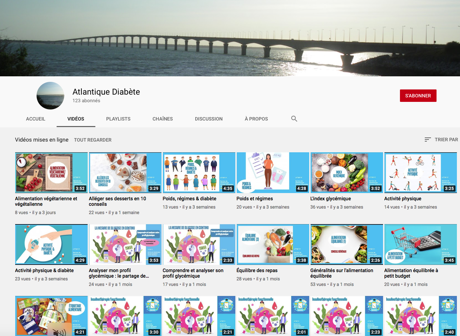
Task: Open Alimentation végétarienne et végétalienne thumbnail
Action: 51,173
